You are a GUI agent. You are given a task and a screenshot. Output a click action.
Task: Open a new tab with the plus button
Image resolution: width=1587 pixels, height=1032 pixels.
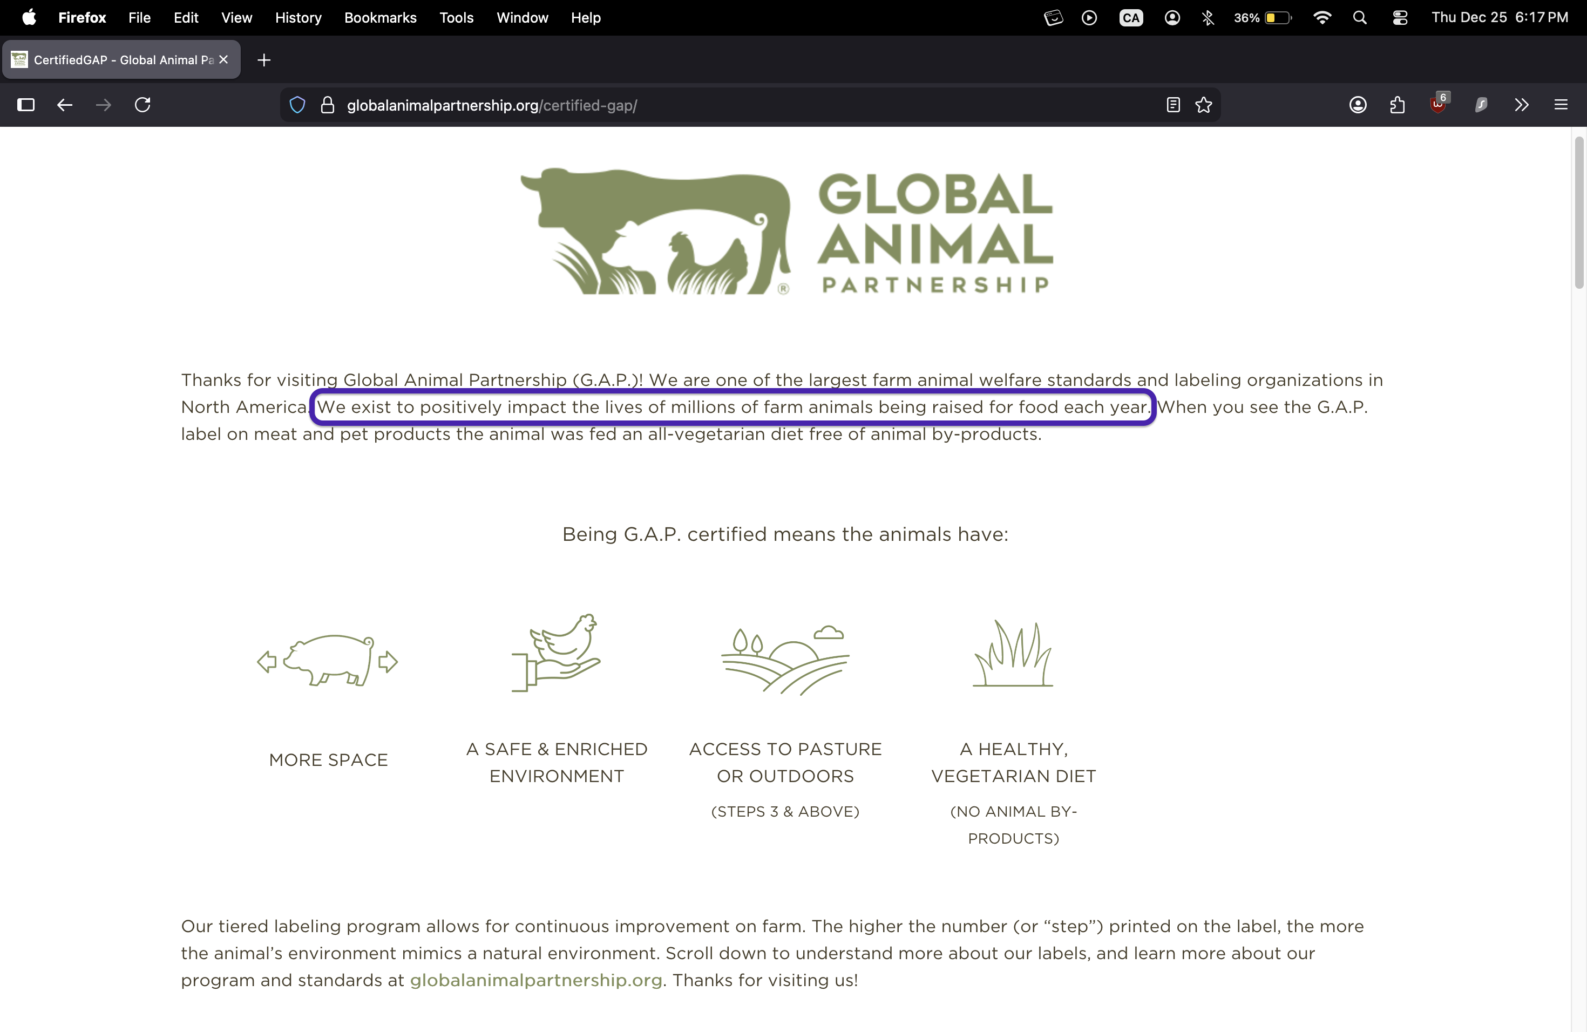(264, 60)
